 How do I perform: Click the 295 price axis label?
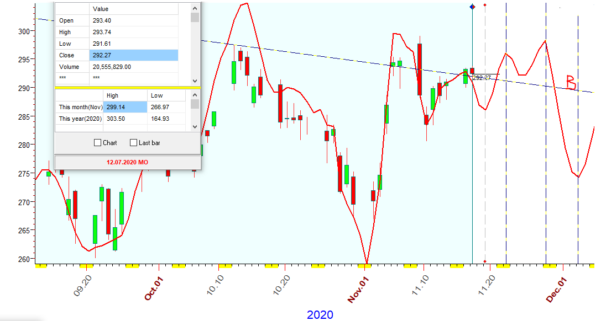[x=24, y=60]
